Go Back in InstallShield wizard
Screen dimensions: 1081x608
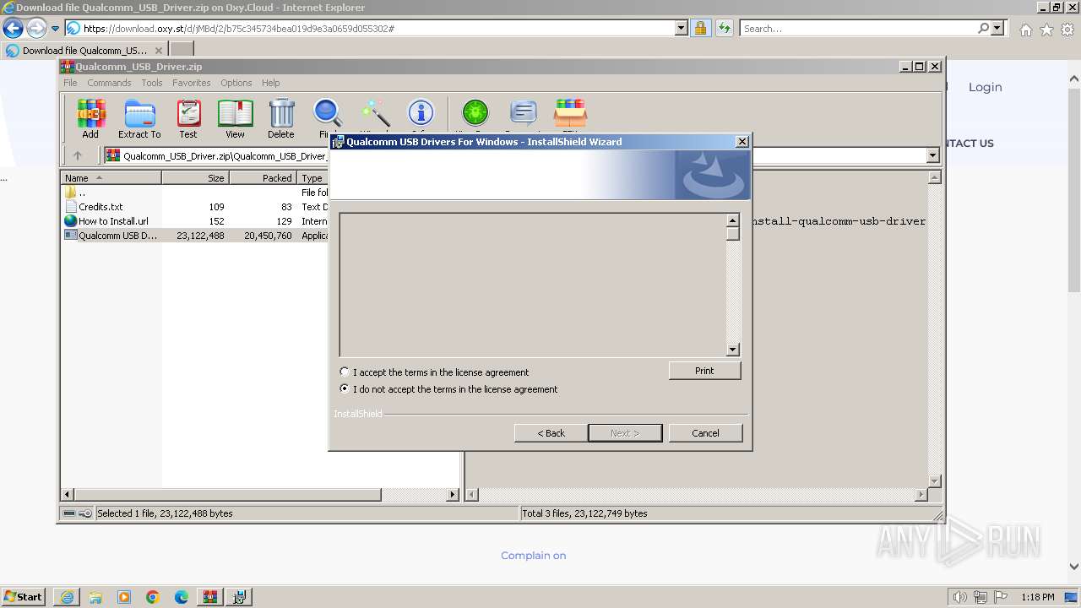click(x=551, y=433)
